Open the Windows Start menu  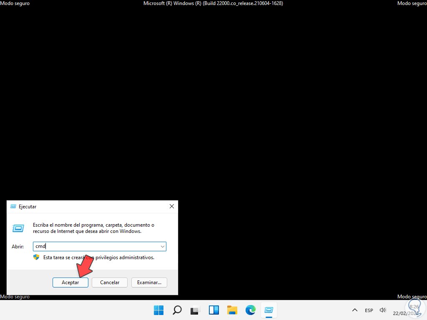click(x=158, y=310)
